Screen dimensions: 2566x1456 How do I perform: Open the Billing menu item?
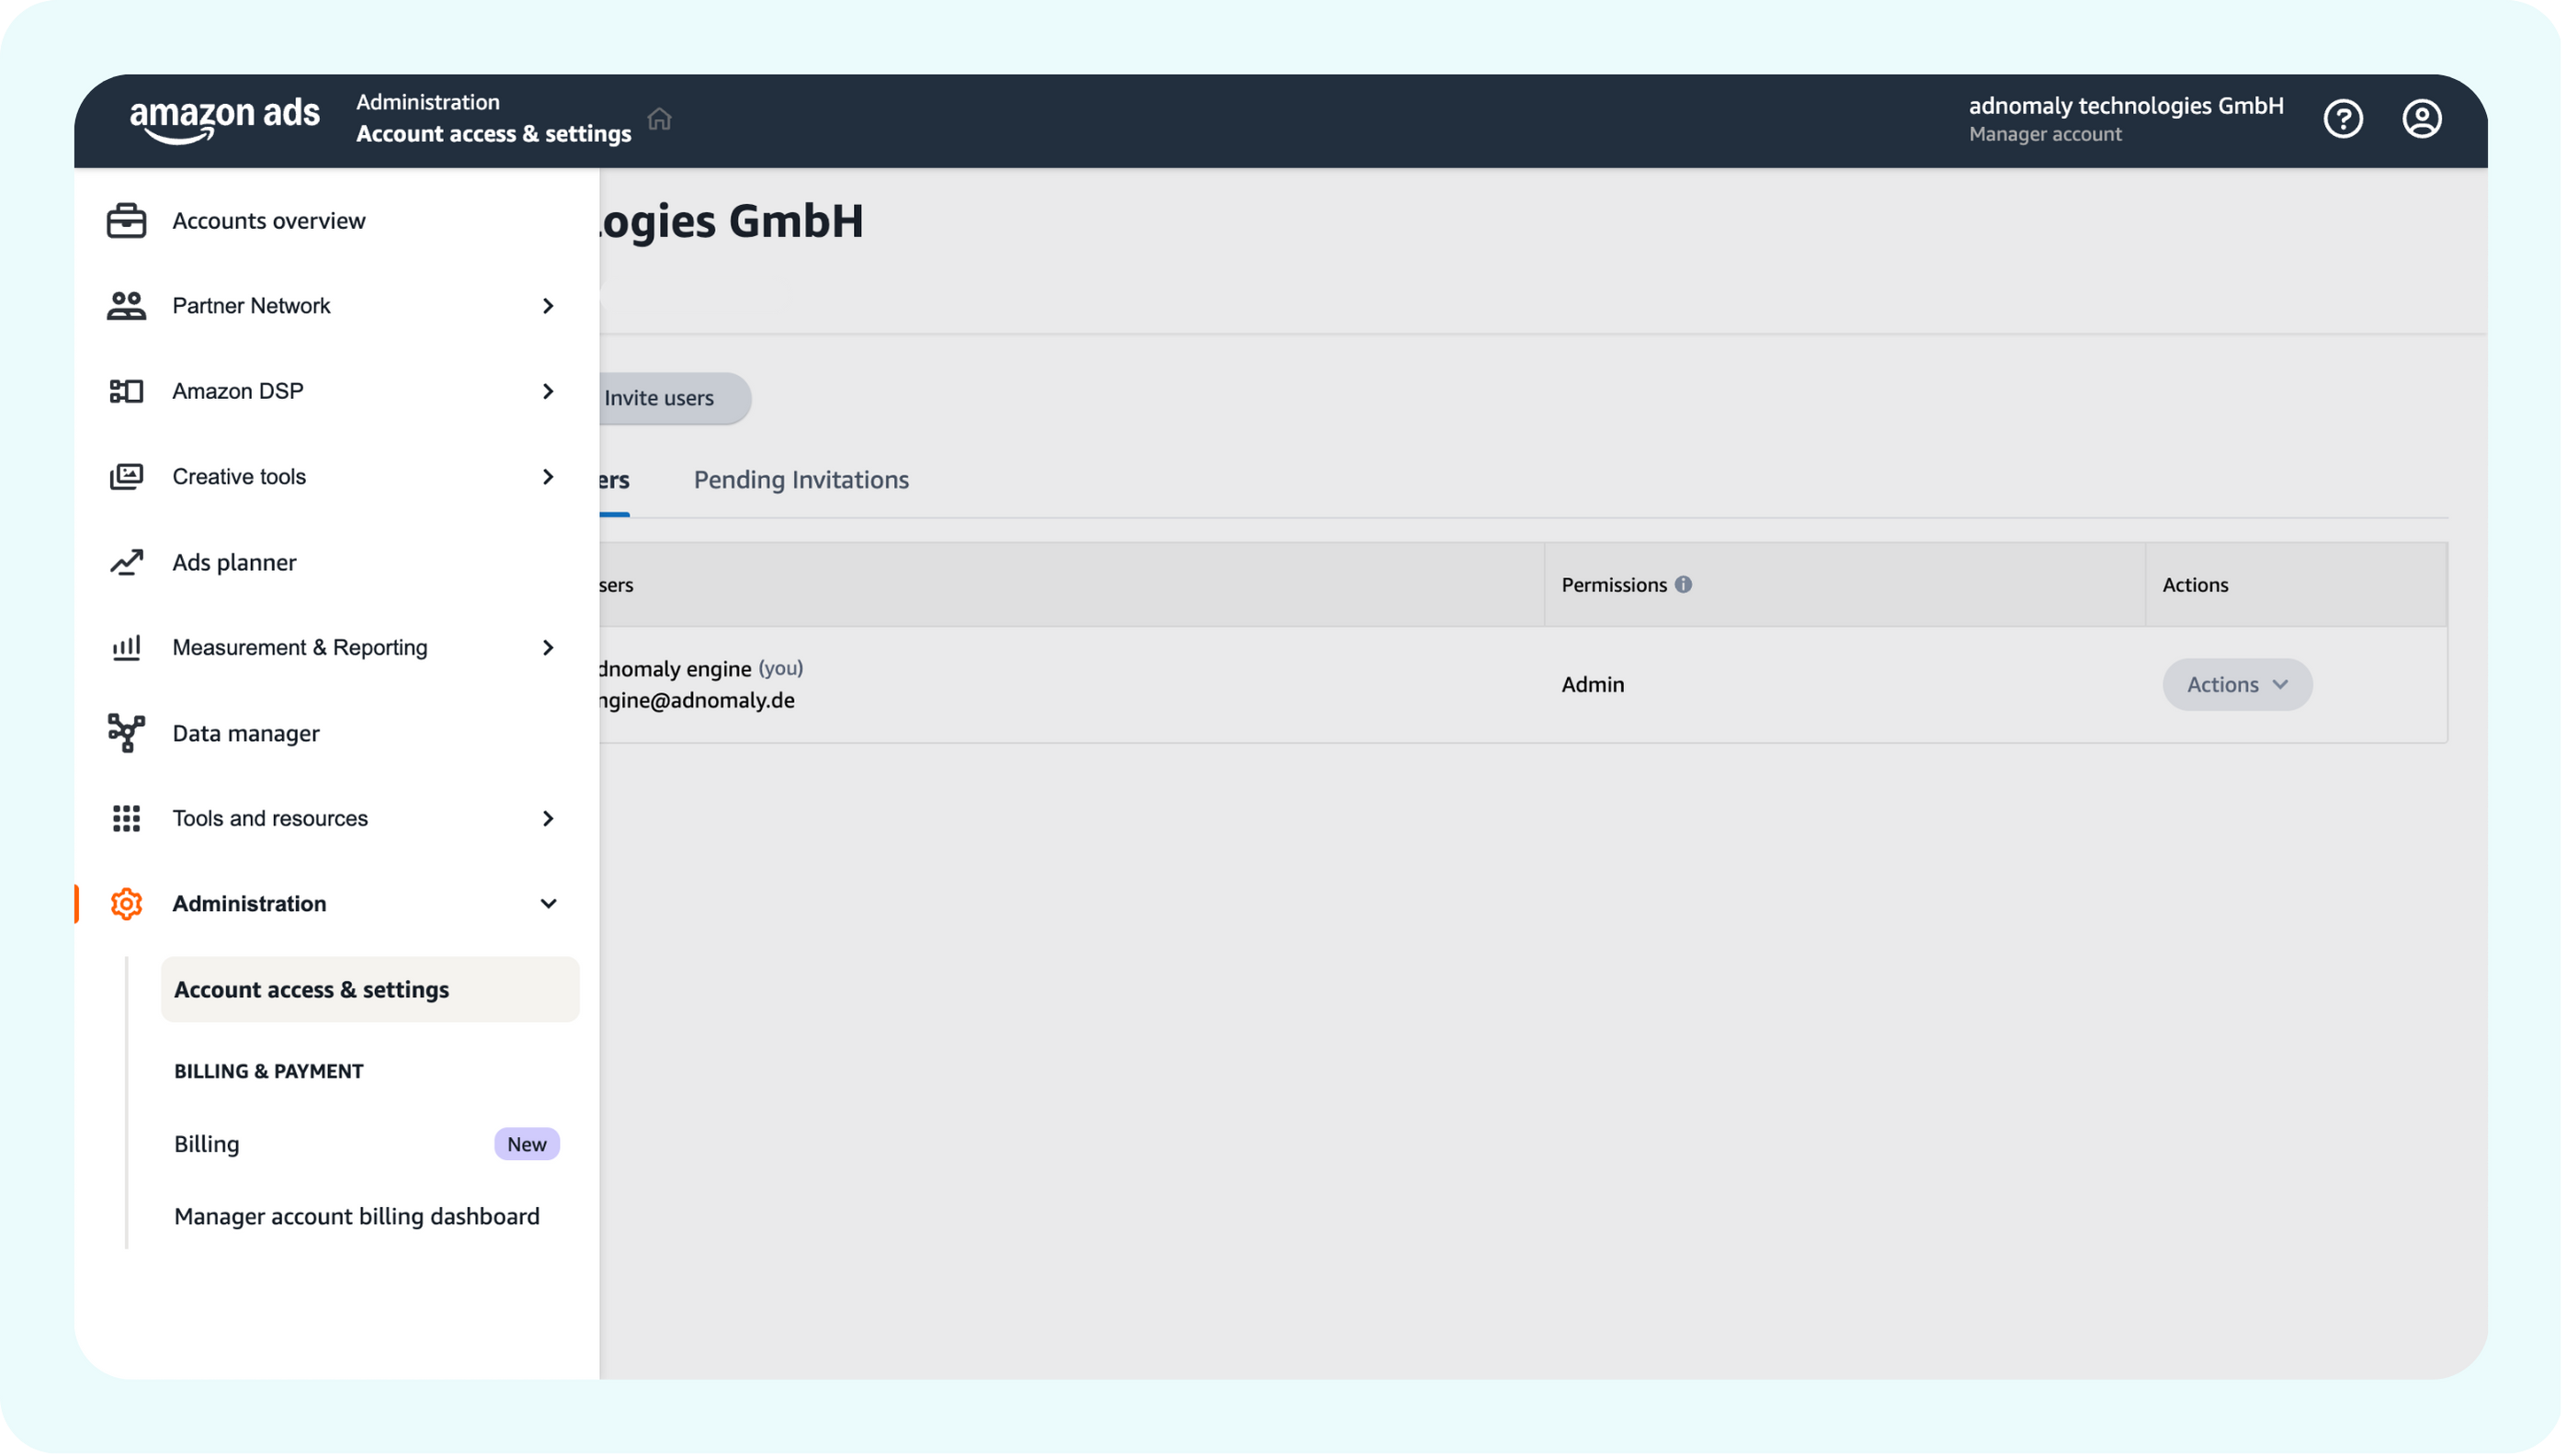(x=207, y=1144)
